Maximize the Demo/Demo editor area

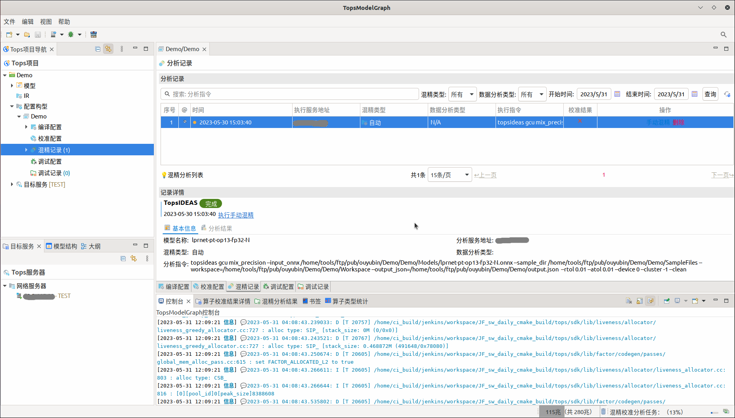point(726,48)
